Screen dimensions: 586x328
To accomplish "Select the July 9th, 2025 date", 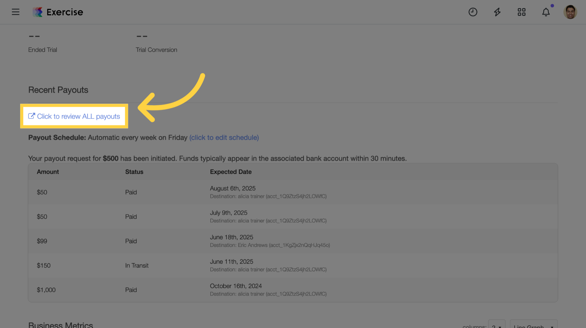I will (229, 213).
